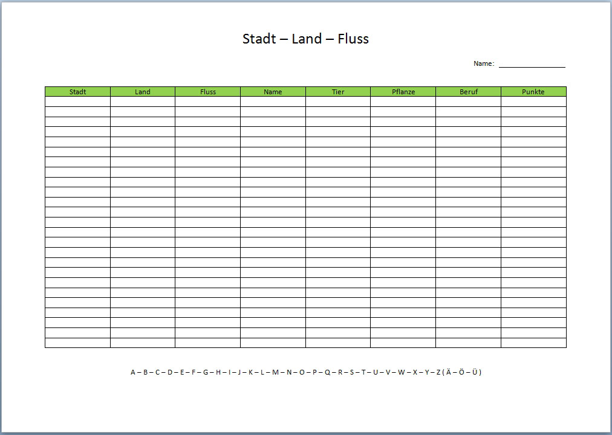This screenshot has height=435, width=612.
Task: Click the first empty cell under Stadt
Action: (x=77, y=101)
